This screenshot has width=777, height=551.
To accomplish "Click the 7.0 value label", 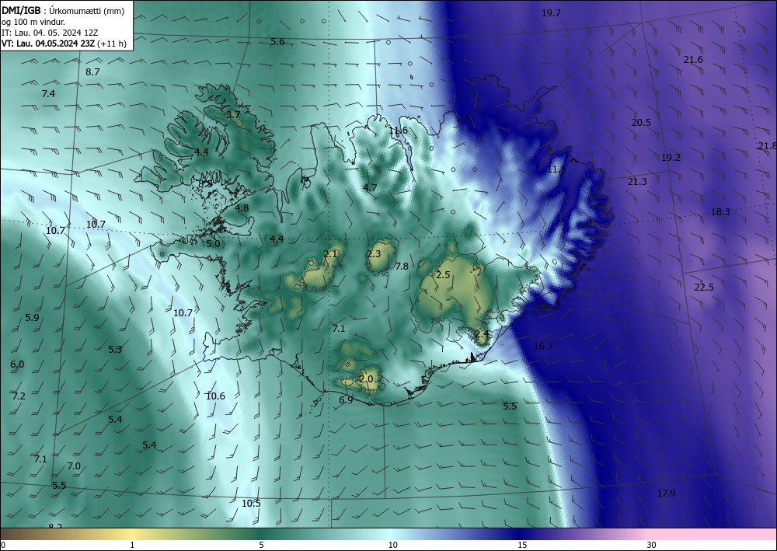I will point(74,466).
